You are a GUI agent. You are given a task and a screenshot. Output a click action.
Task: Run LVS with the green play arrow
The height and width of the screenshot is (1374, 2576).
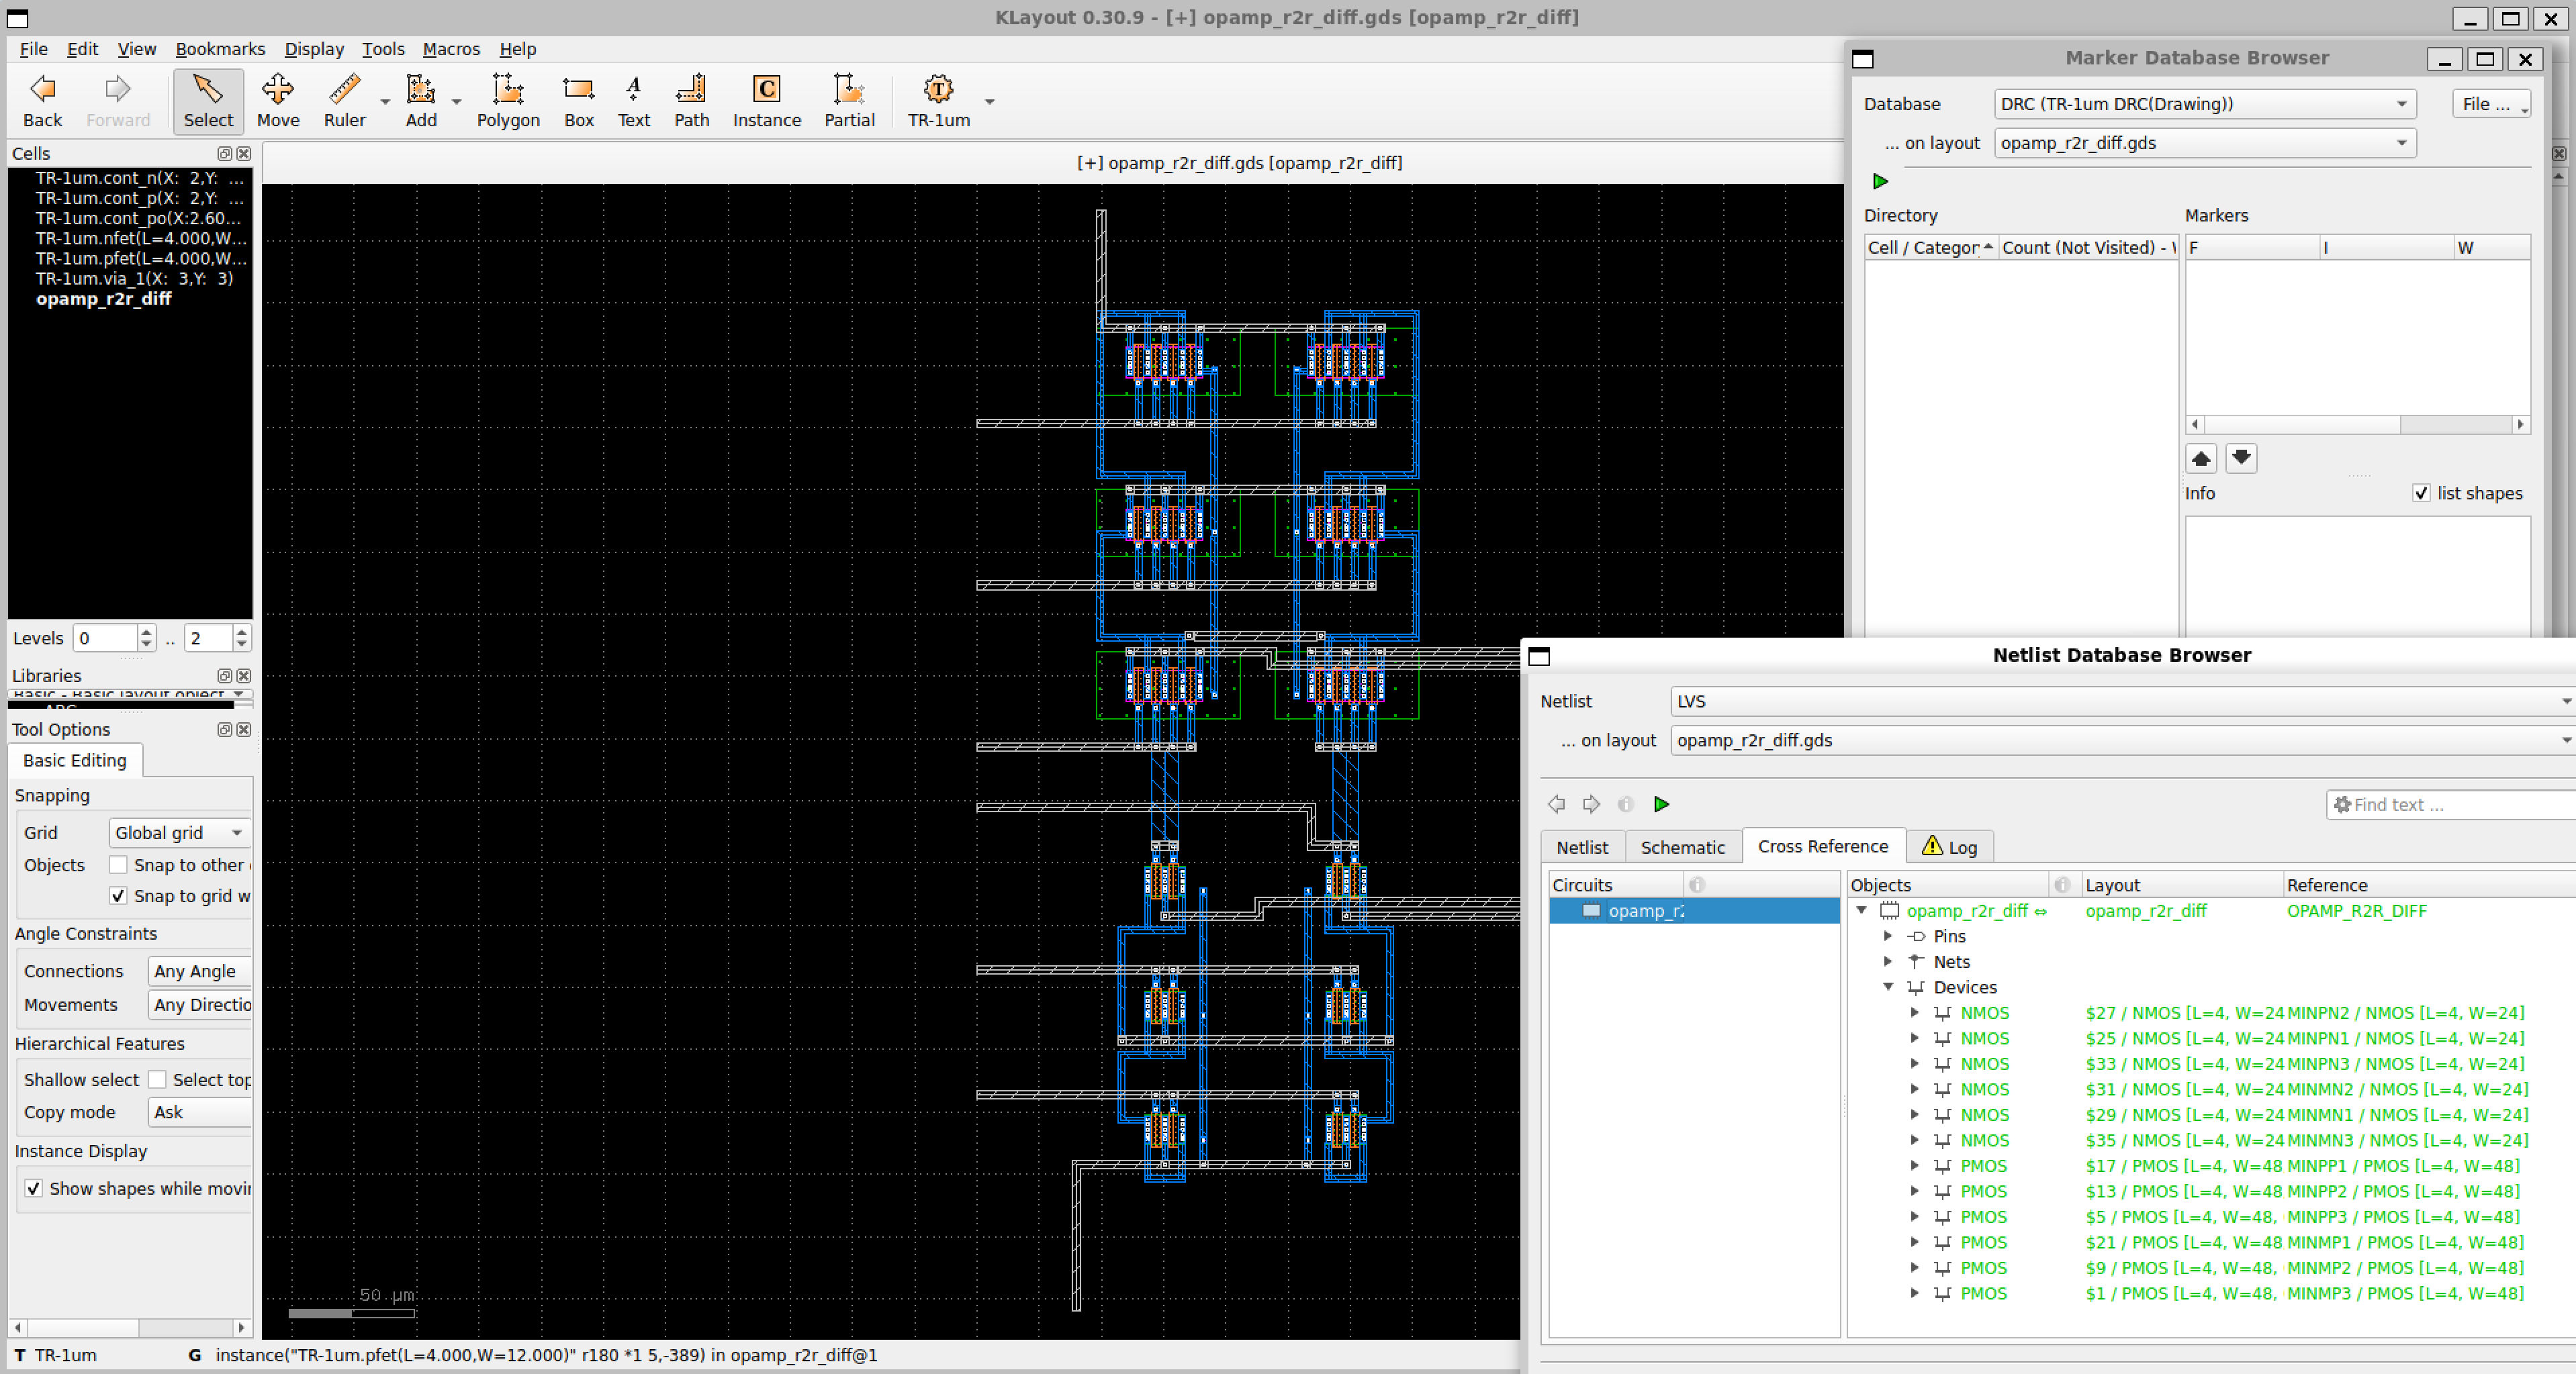pyautogui.click(x=1661, y=804)
